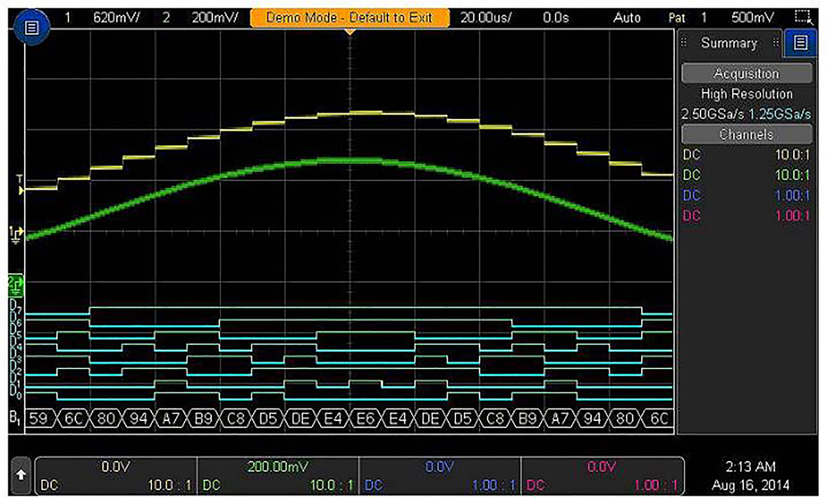Open the Auto trigger mode setting
Viewport: 829px width, 504px height.
pos(627,17)
